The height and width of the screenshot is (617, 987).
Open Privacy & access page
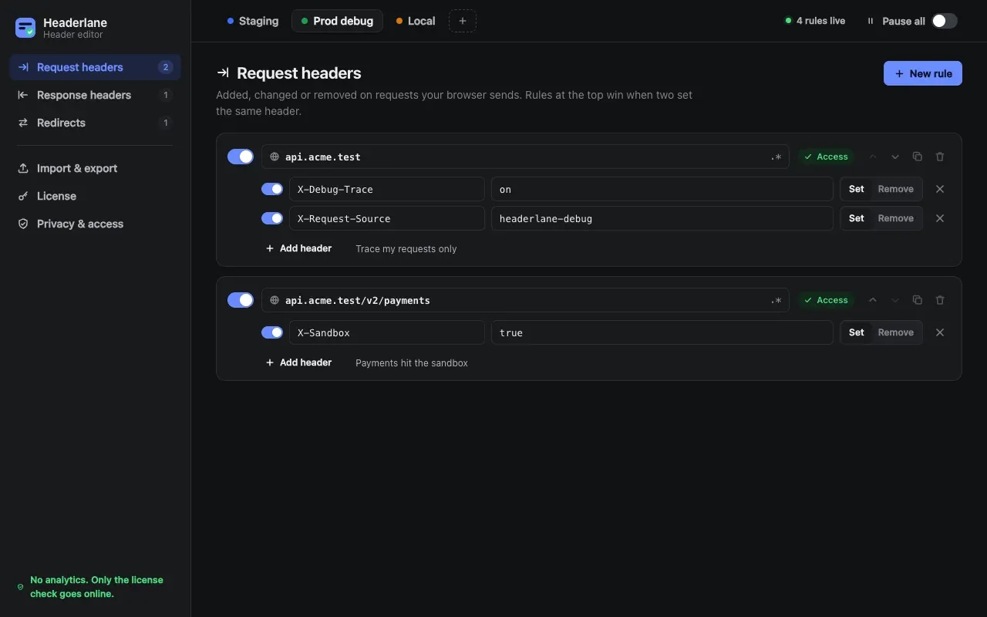pyautogui.click(x=95, y=224)
